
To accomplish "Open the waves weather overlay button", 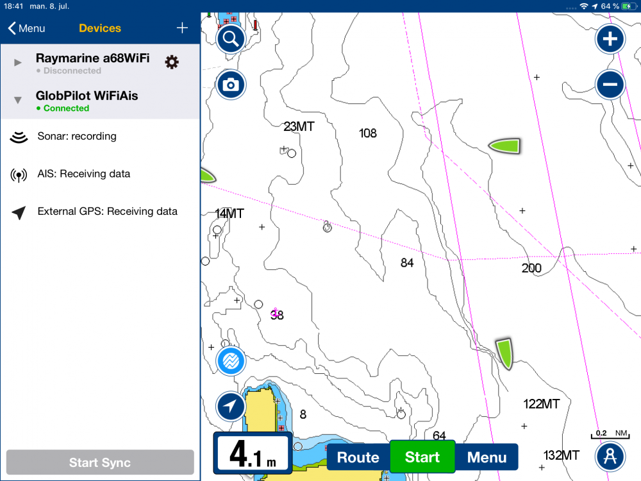I will tap(231, 361).
